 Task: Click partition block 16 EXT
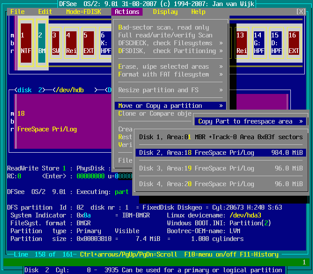(x=293, y=43)
